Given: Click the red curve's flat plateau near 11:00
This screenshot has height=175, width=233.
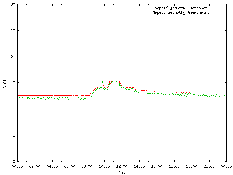Looking at the screenshot, I should point(115,80).
